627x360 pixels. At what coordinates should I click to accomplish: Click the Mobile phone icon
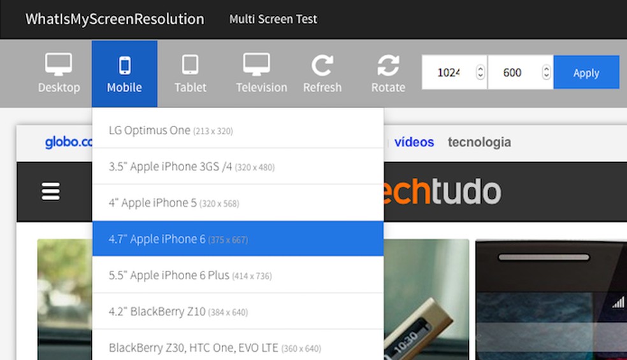(x=124, y=66)
